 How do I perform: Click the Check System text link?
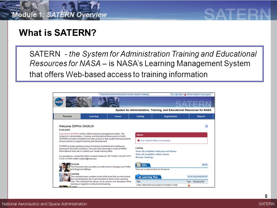click(x=193, y=95)
